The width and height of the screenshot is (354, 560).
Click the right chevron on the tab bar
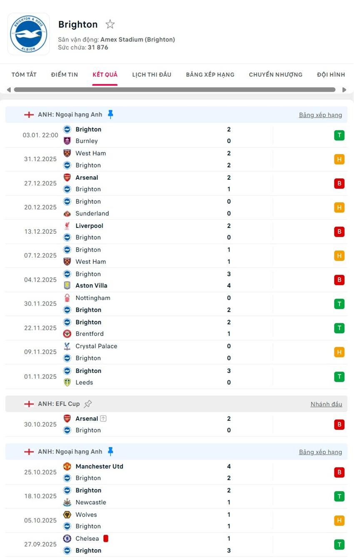pos(345,89)
